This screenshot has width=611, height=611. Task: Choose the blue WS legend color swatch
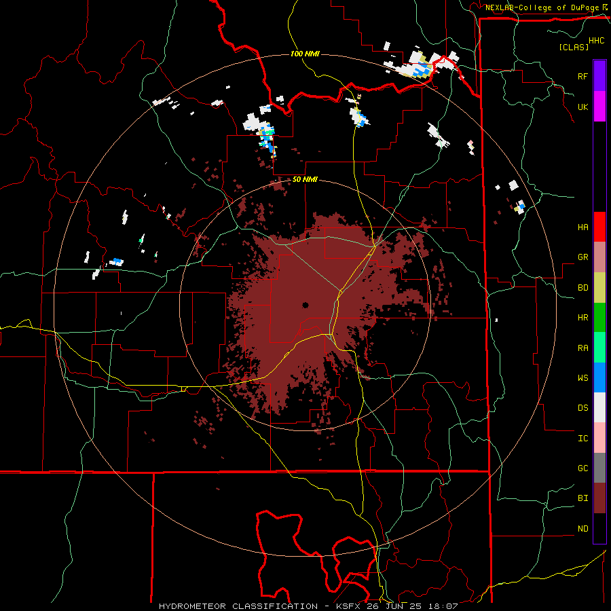click(x=599, y=377)
